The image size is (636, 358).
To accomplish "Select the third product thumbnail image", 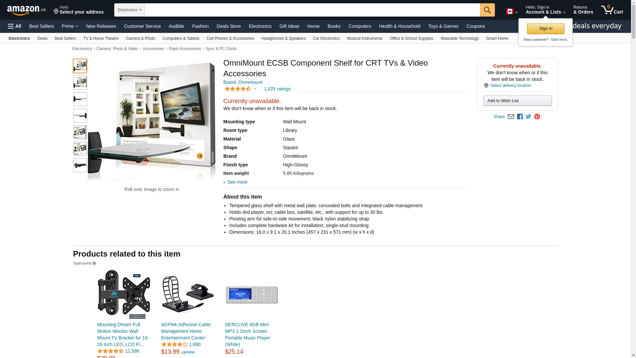I will pyautogui.click(x=80, y=99).
